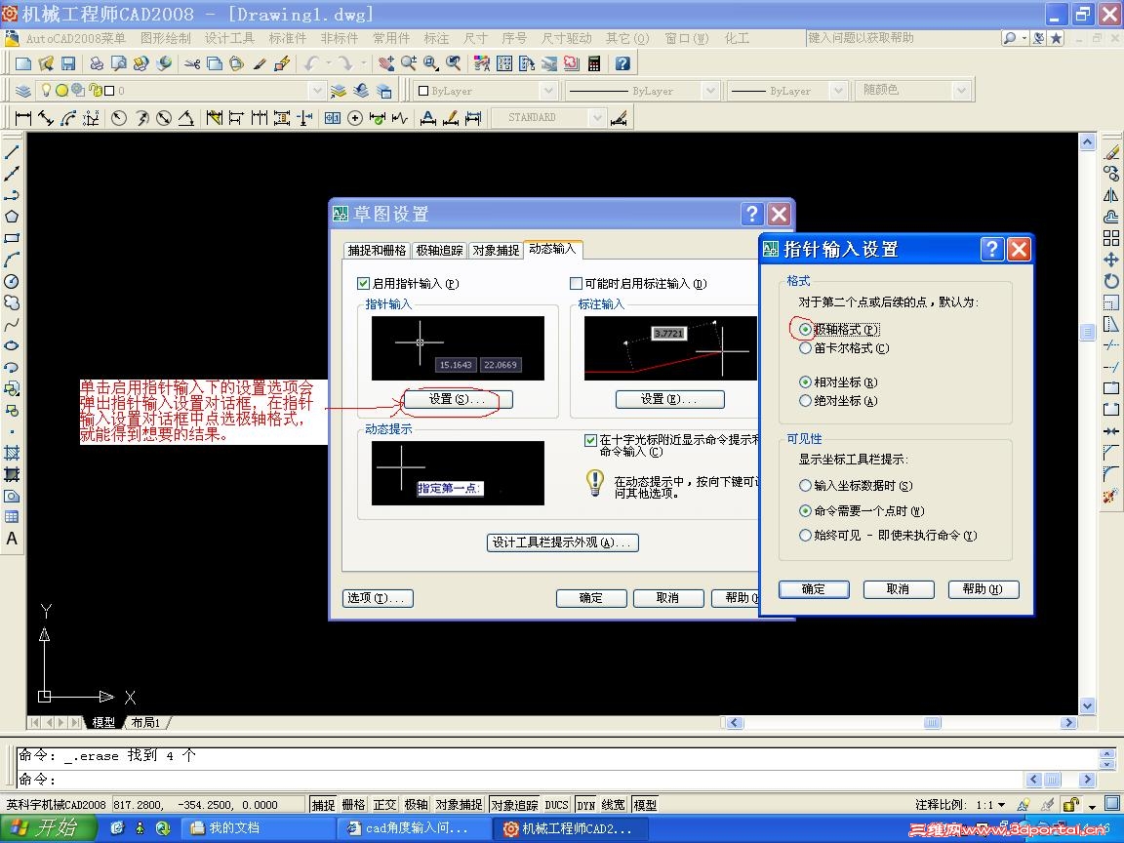Select the Array modify tool
This screenshot has width=1124, height=843.
coord(1111,238)
